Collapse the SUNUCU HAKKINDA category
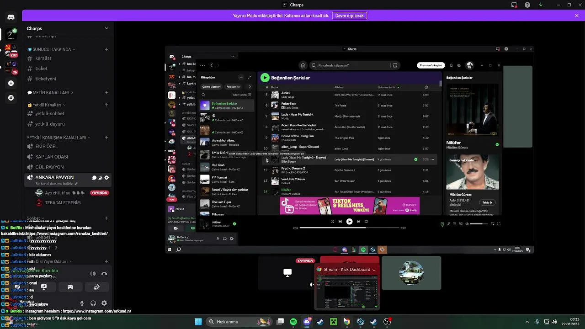 coord(51,49)
